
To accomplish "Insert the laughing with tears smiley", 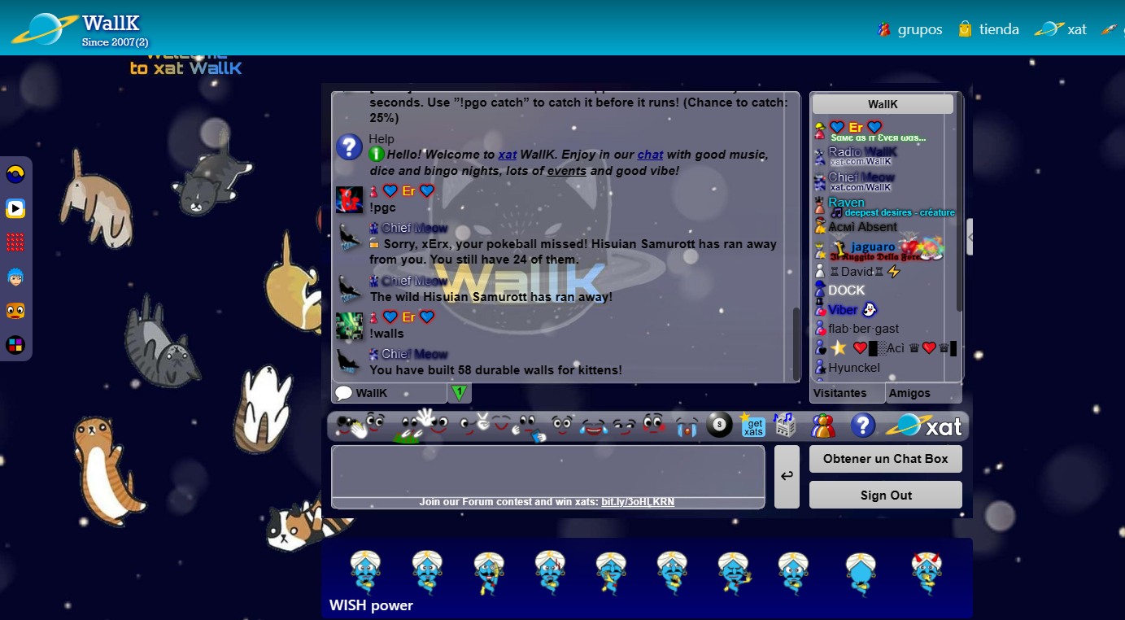I will tap(594, 426).
